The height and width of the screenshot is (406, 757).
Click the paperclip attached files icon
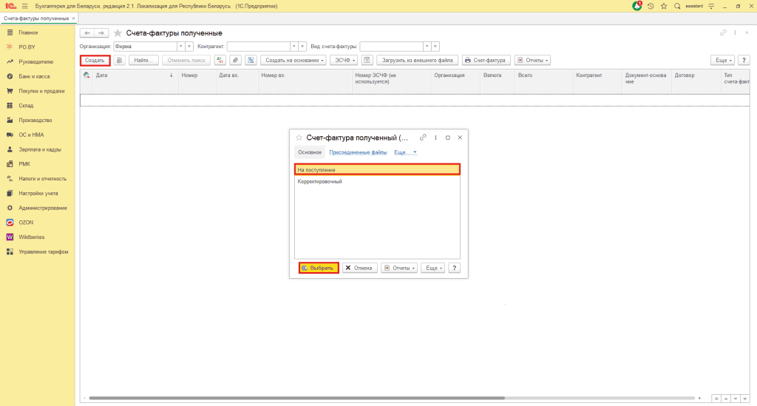pos(235,60)
